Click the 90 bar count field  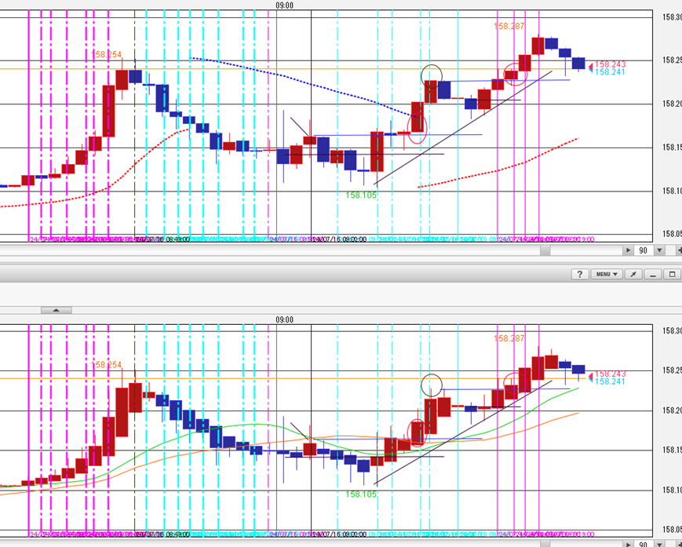[x=644, y=250]
